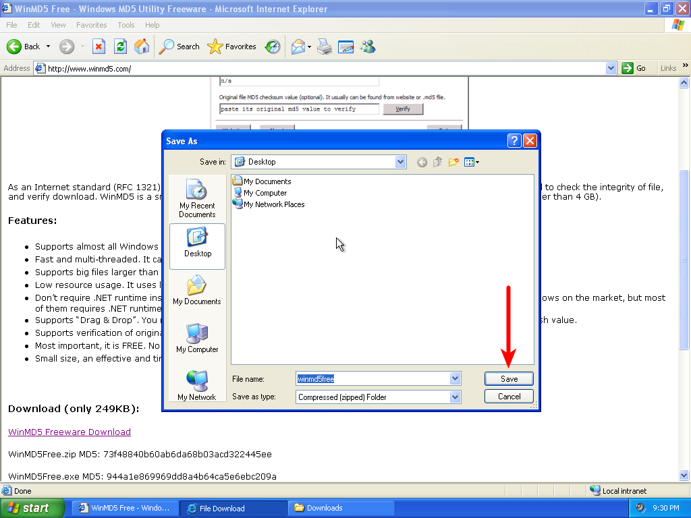Switch to File Download taskbar button
Screen dimensions: 691x518
[x=233, y=509]
